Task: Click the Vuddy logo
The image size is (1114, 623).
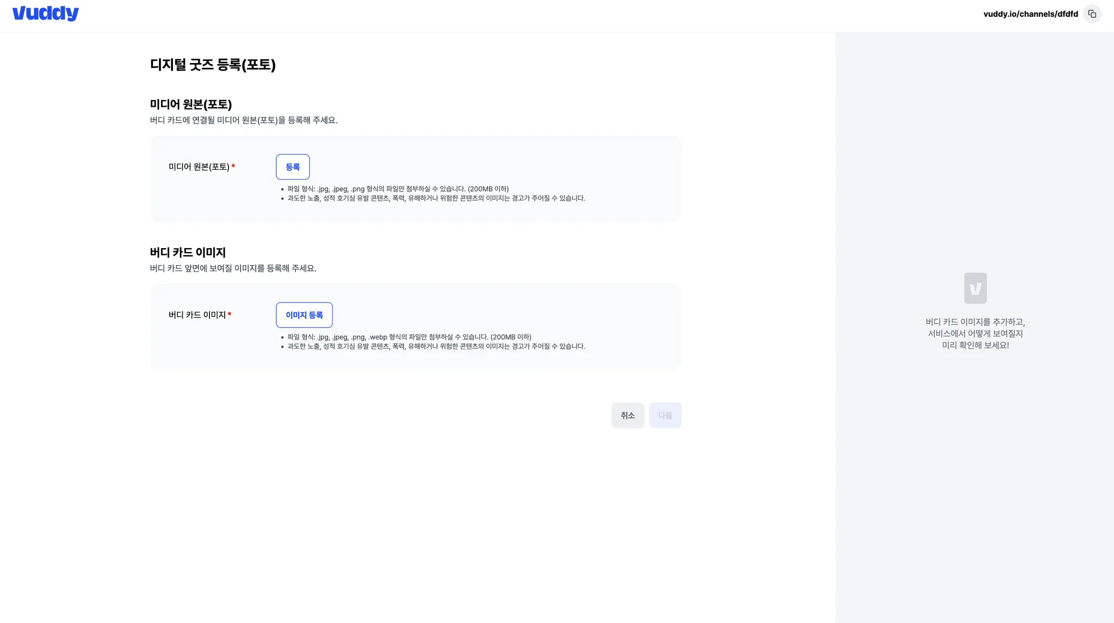Action: (46, 14)
